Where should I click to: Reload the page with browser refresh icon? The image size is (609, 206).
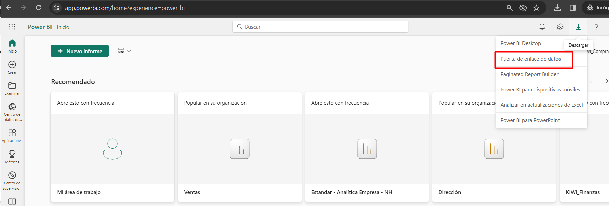[x=38, y=8]
